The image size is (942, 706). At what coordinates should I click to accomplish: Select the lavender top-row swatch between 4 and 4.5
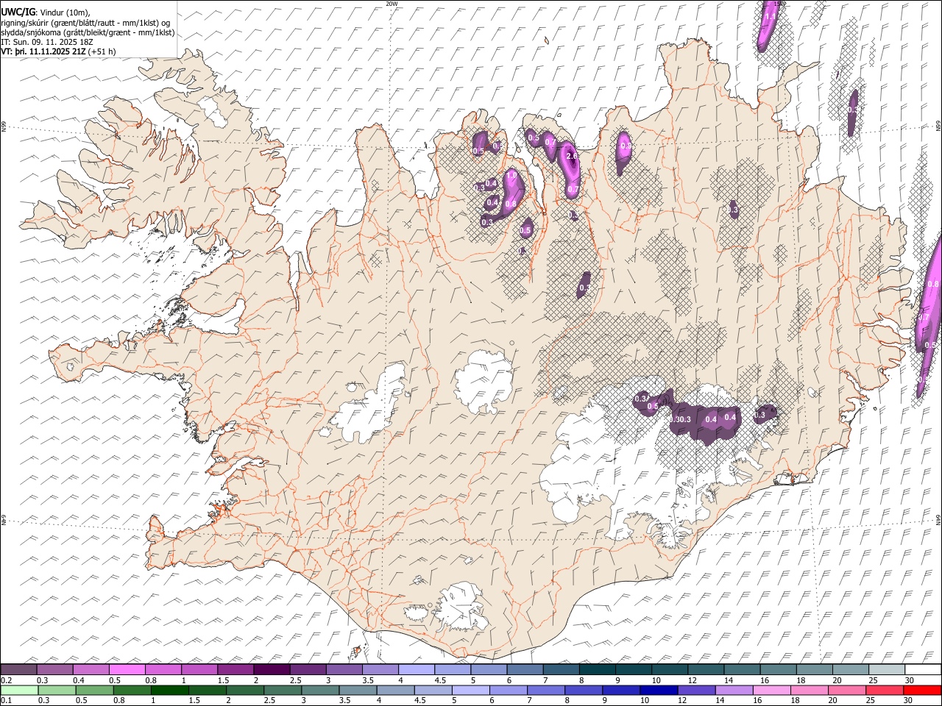(x=417, y=670)
